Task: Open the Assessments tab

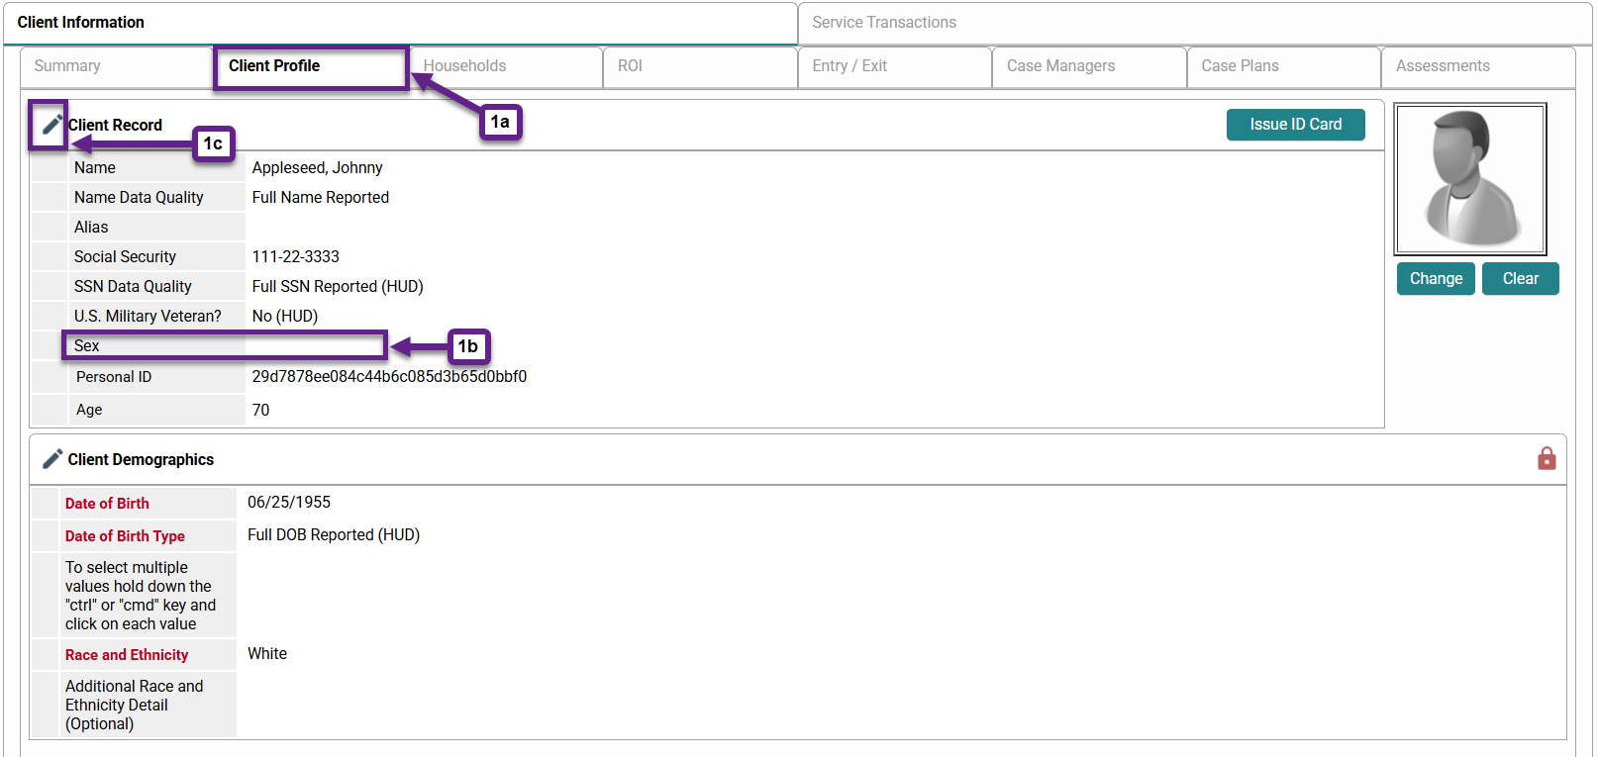Action: coord(1443,66)
